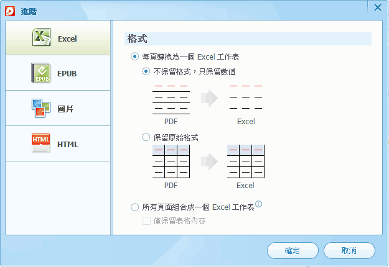Viewport: 389px width, 267px height.
Task: Click the app logo in title bar
Action: 10,11
